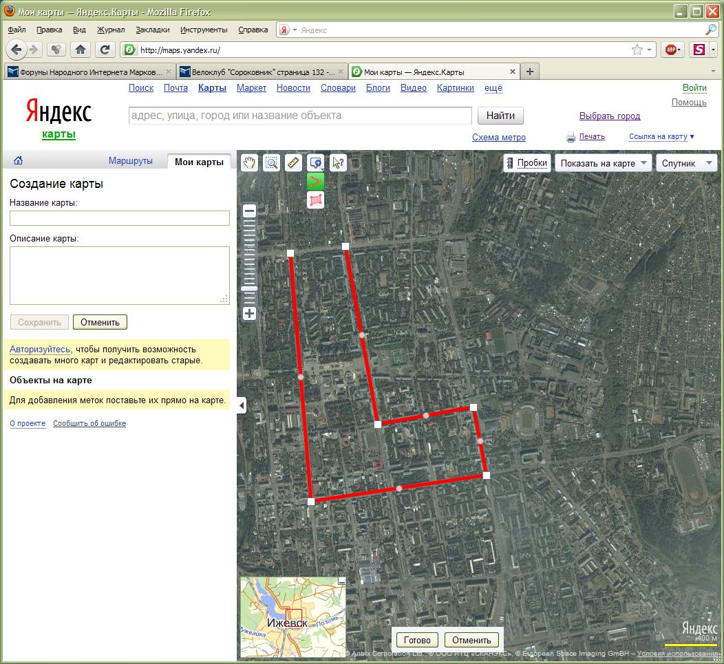Viewport: 724px width, 664px height.
Task: Open the Выбрать город link
Action: (x=610, y=116)
